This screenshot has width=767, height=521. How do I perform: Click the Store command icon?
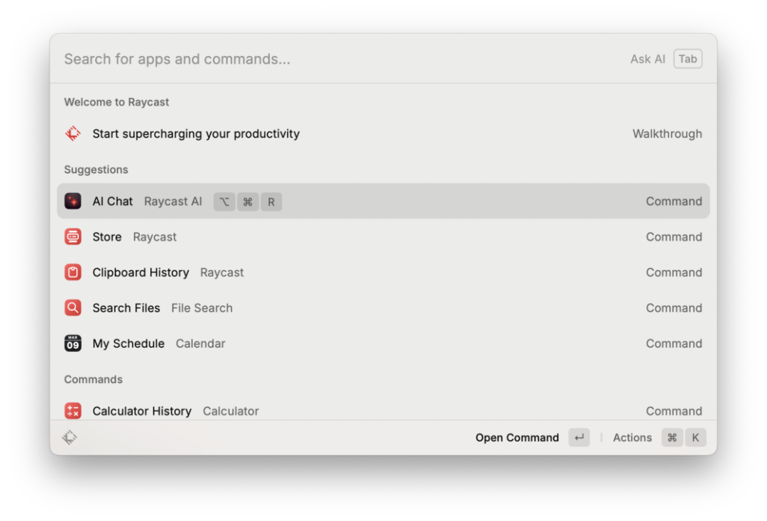coord(73,236)
